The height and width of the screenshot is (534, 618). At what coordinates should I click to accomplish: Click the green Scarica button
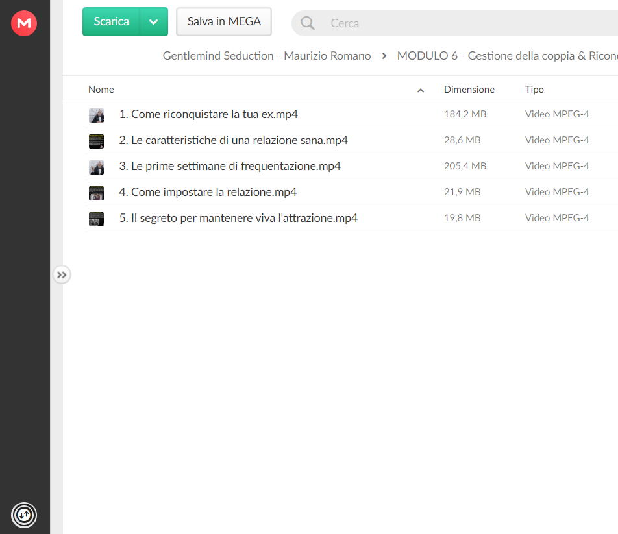111,21
